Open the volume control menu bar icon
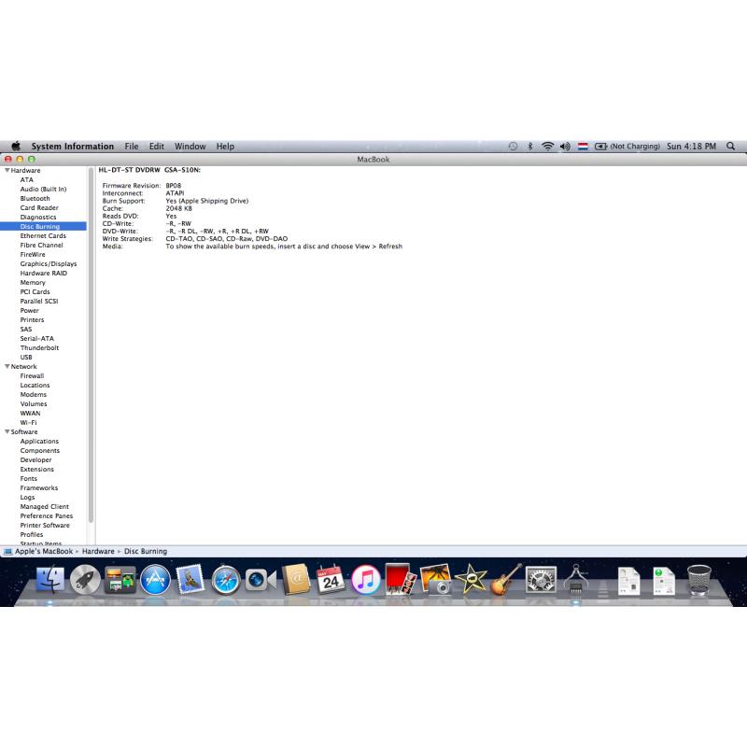Screen dimensions: 747x747 coord(565,147)
